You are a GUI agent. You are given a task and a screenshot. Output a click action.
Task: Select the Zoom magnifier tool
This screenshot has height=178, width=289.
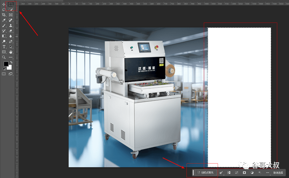coord(4,57)
